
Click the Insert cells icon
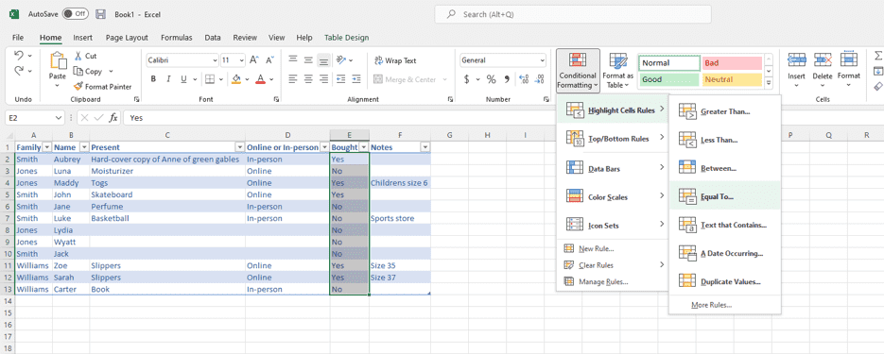[x=797, y=59]
